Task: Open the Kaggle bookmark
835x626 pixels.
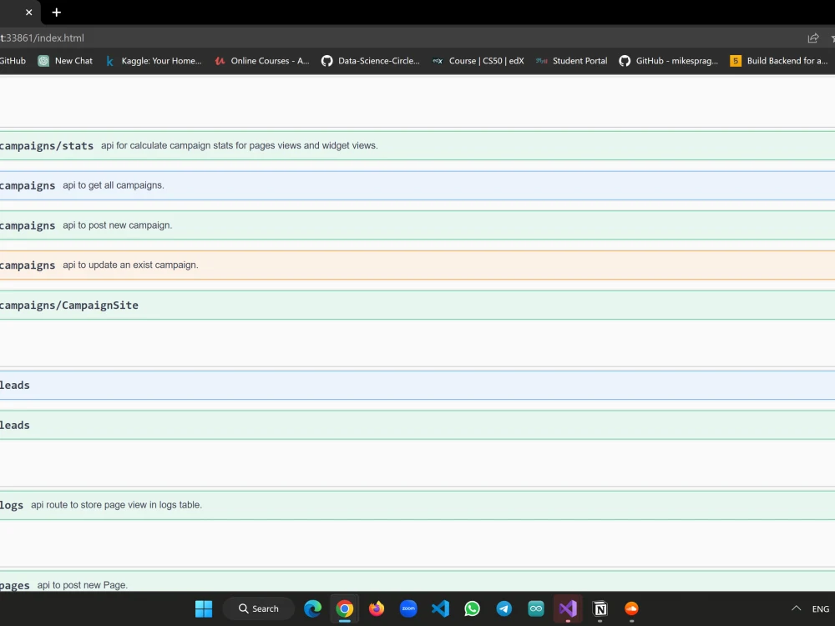Action: [154, 60]
